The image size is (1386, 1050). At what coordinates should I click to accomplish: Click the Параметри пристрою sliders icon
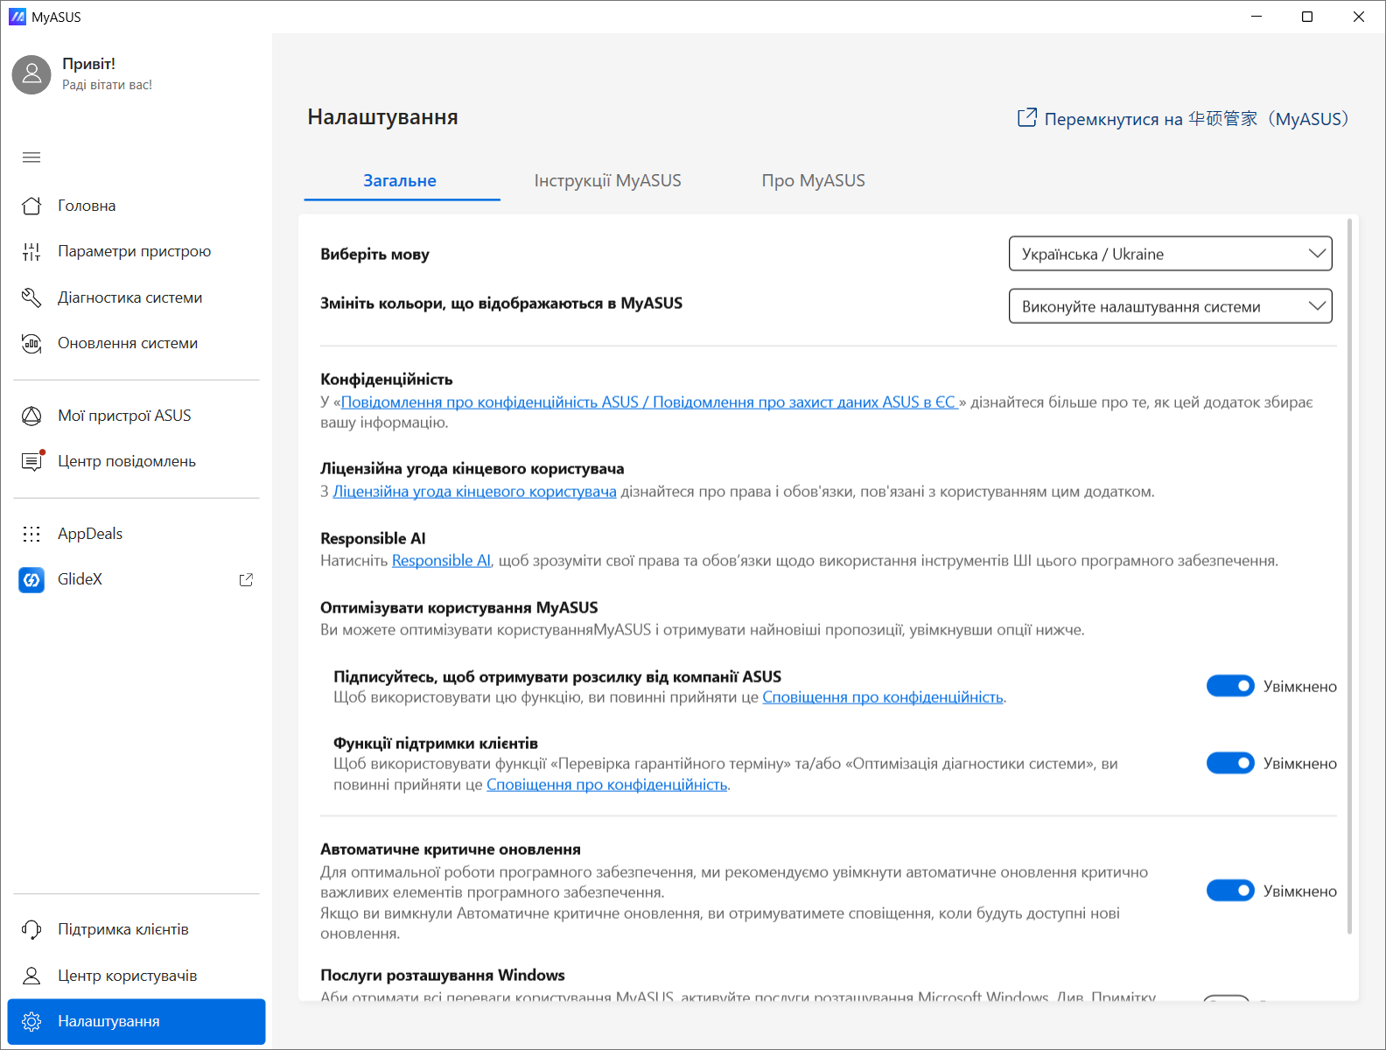pos(31,252)
